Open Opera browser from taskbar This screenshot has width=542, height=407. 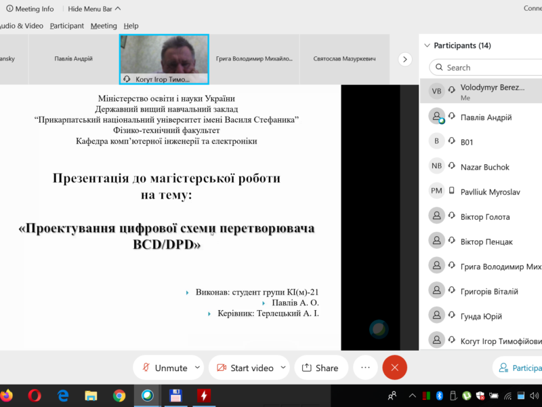35,395
